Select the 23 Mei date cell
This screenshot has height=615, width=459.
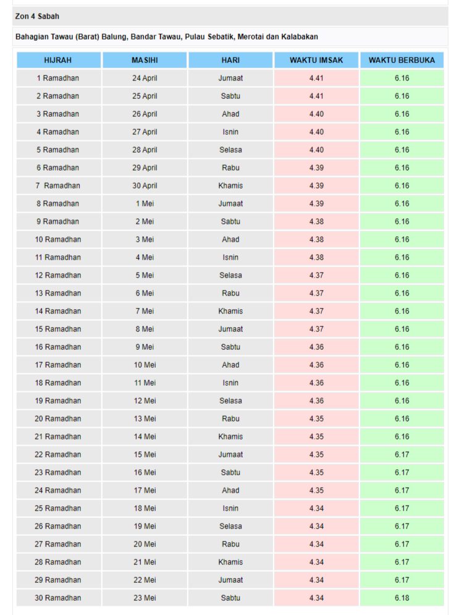(x=145, y=598)
